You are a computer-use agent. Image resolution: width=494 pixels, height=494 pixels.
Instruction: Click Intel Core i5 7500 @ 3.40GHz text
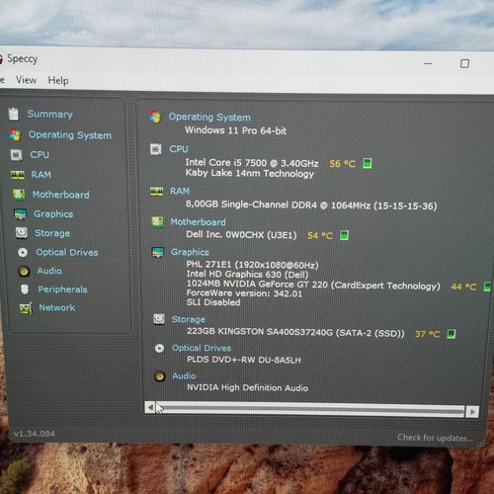[252, 163]
